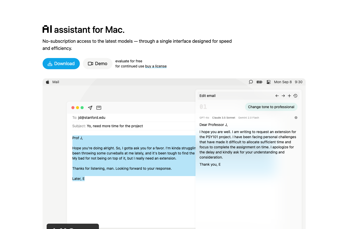348x229 pixels.
Task: Open assistant settings gear icon
Action: (x=296, y=118)
